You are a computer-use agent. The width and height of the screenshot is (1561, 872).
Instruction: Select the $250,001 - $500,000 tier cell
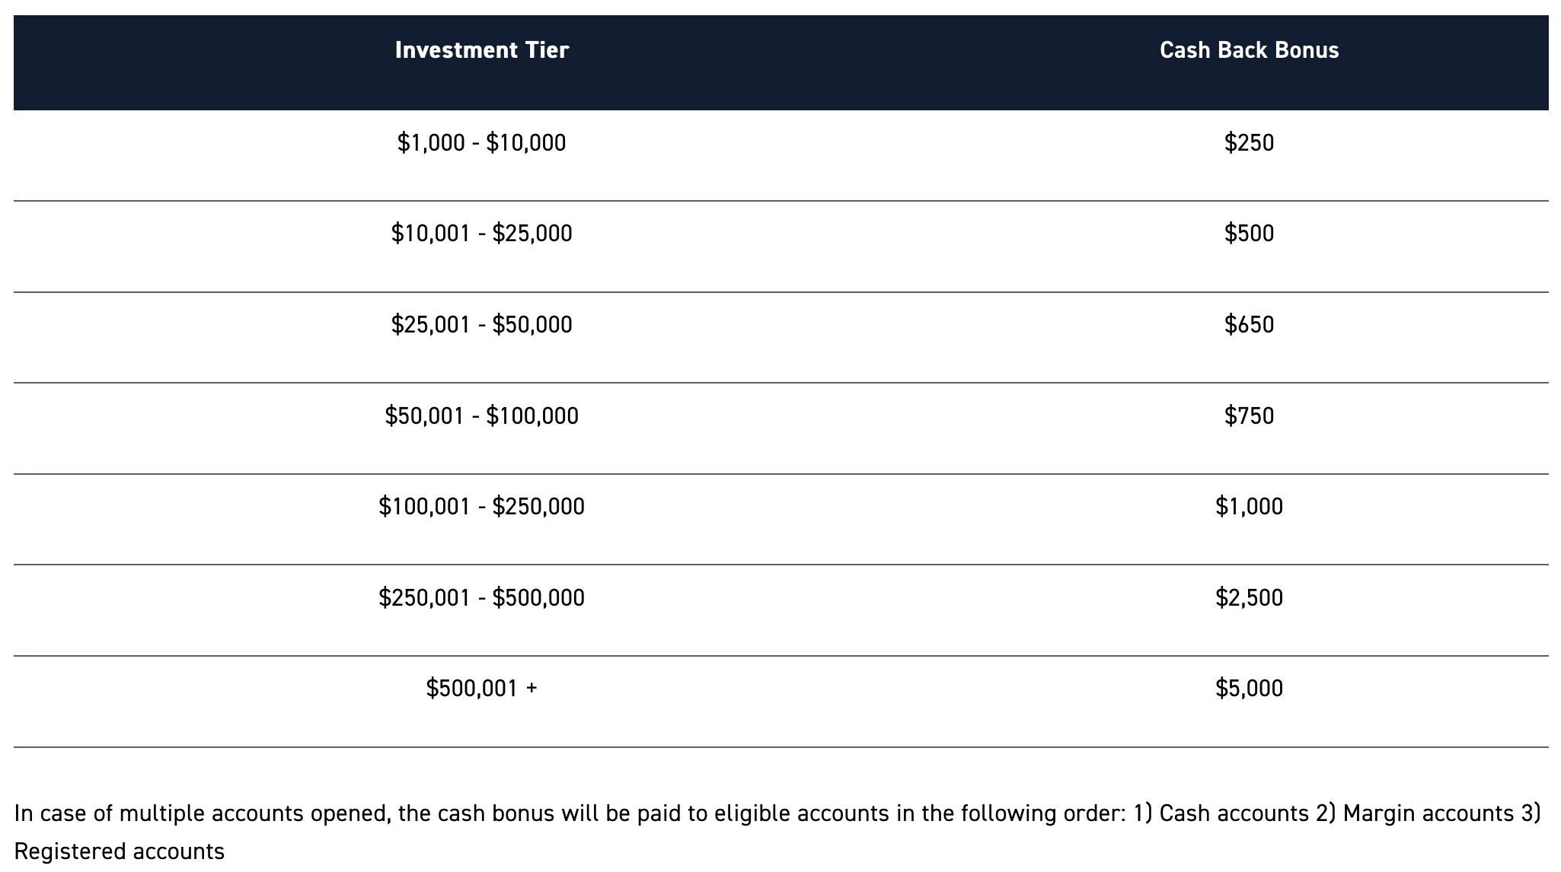pos(481,598)
